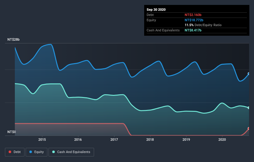Image resolution: width=254 pixels, height=162 pixels.
Task: Click the NT$2.160b debt value
Action: (193, 15)
